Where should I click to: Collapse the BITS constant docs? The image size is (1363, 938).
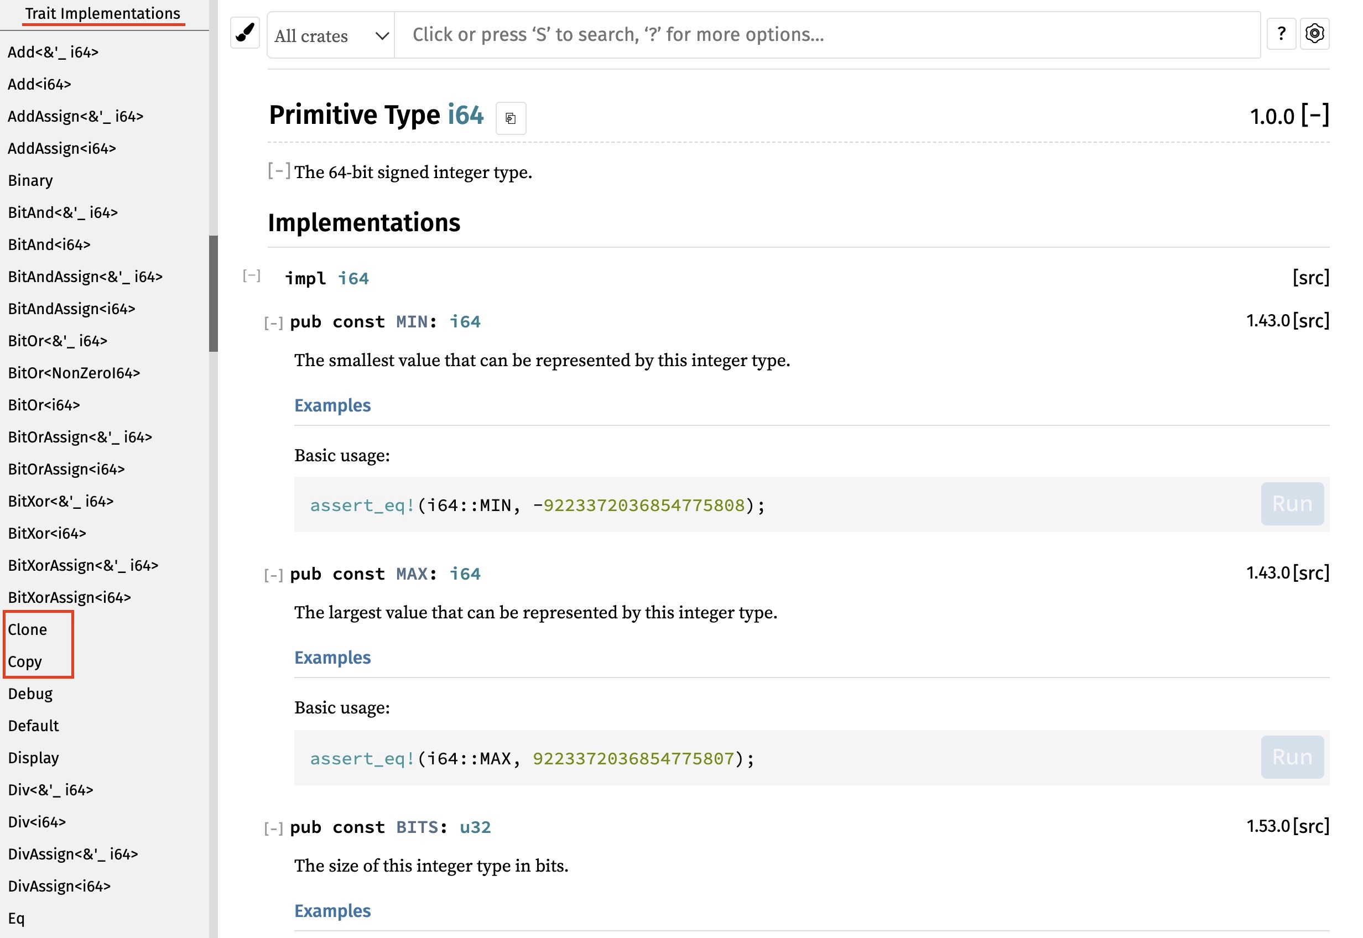pos(273,828)
